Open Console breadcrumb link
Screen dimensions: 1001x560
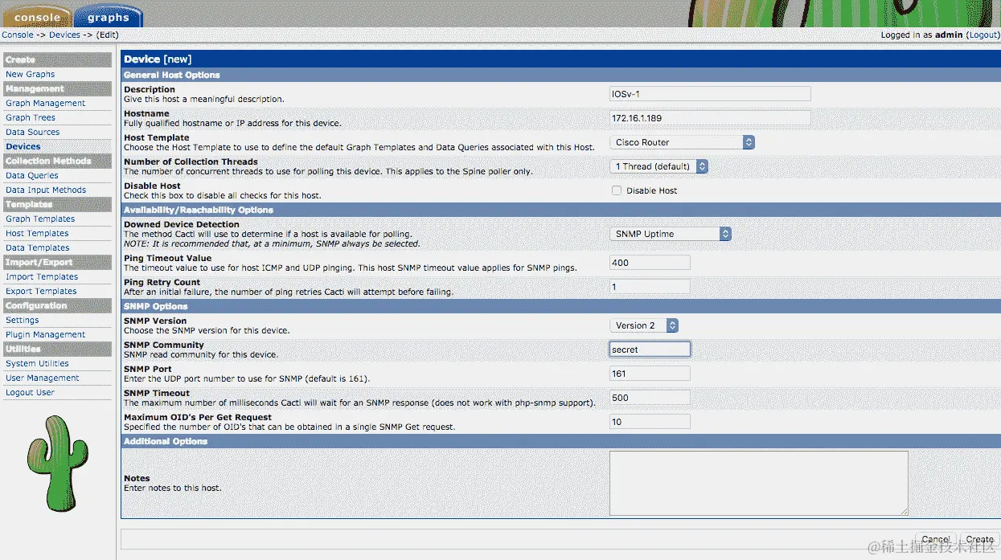(18, 35)
